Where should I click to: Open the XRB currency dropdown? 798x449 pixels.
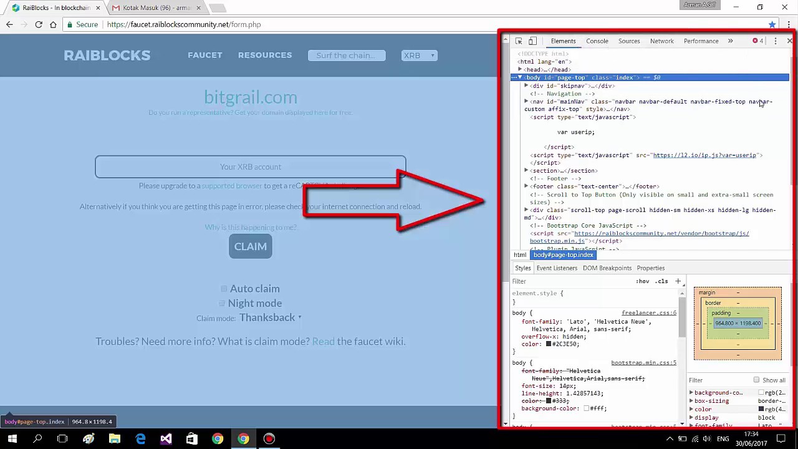tap(420, 56)
